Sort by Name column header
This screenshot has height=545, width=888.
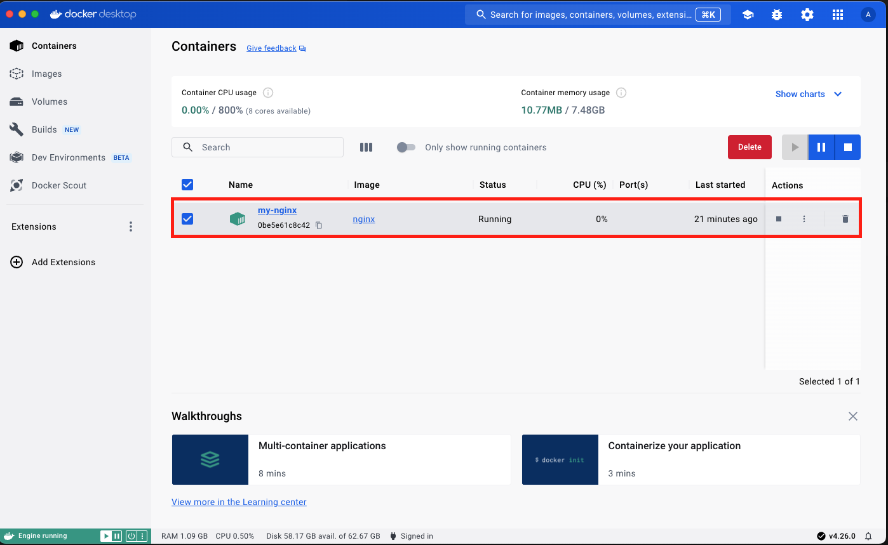(241, 185)
